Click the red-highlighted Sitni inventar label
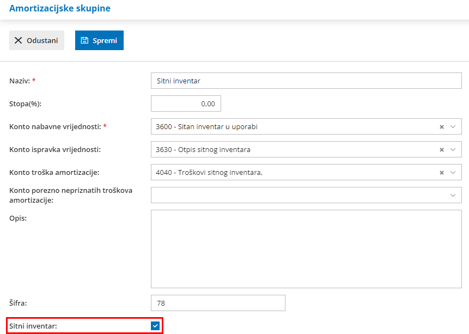 pos(32,325)
